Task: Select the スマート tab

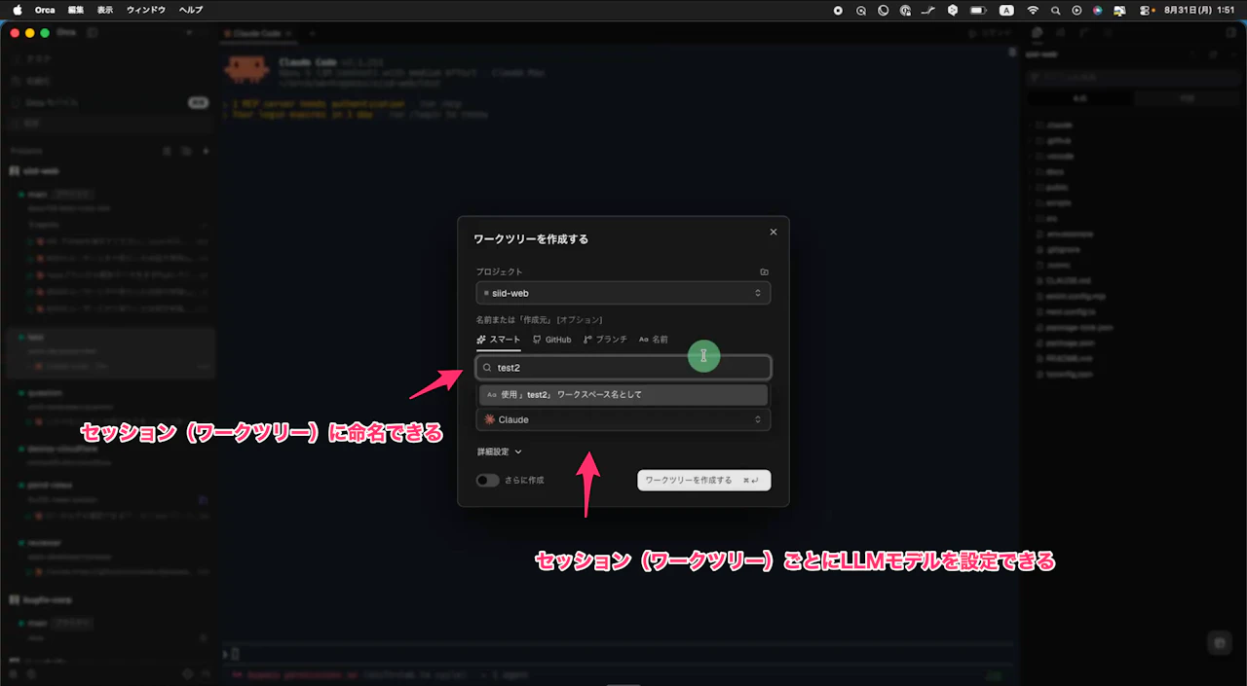Action: 498,340
